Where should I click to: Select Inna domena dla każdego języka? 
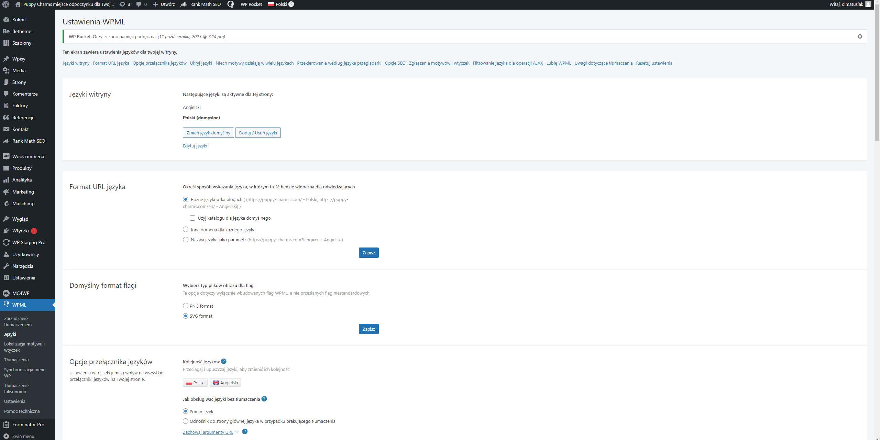[186, 229]
